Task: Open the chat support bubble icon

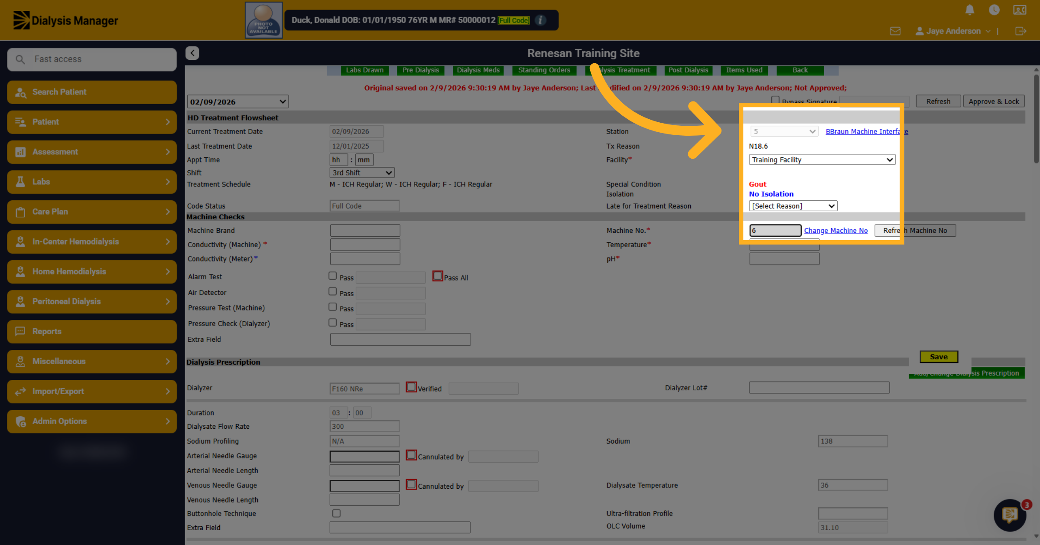Action: coord(1010,515)
